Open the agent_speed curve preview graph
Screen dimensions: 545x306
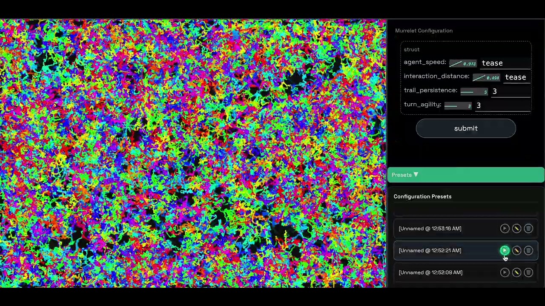(x=463, y=63)
